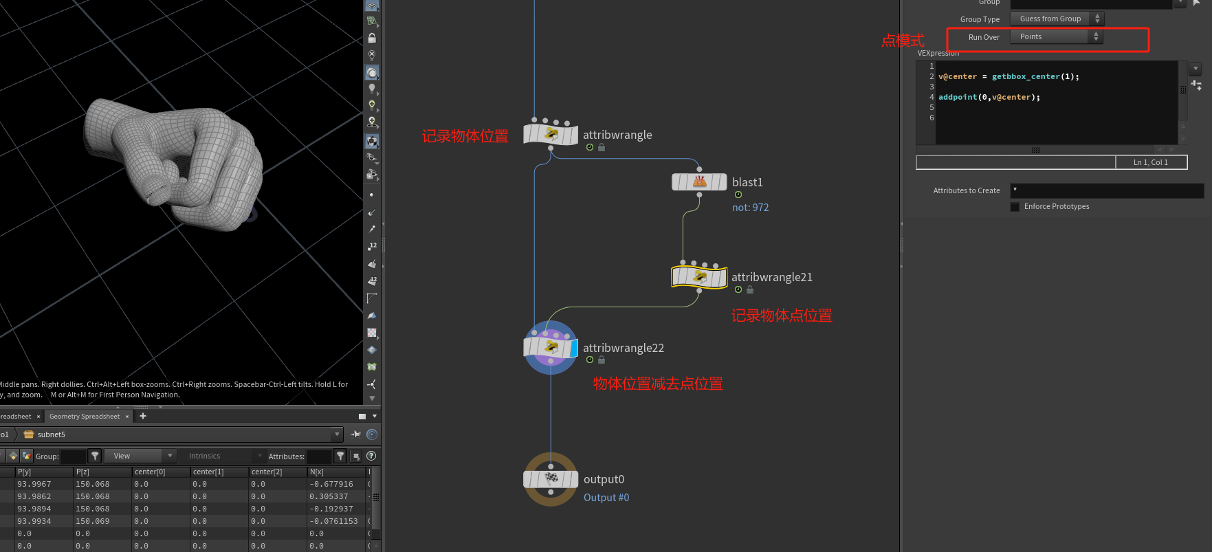
Task: Click the lock icon in viewport toolbar
Action: coord(372,38)
